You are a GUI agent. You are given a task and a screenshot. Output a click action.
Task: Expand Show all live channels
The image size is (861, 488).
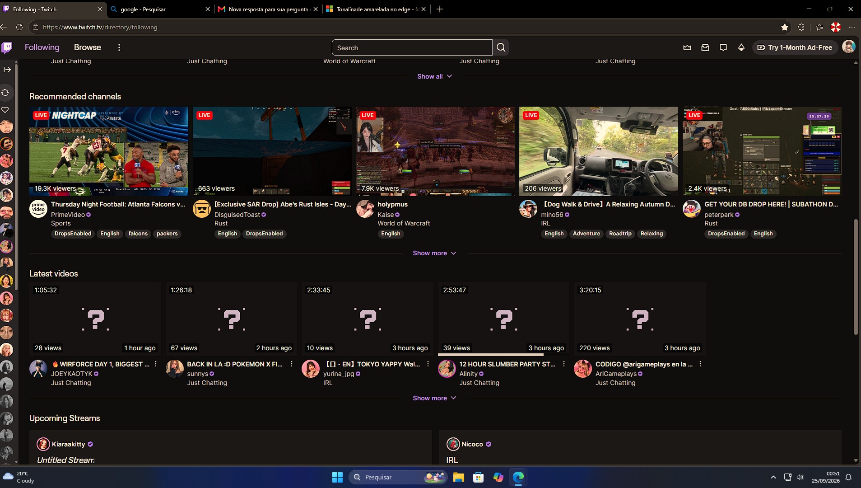point(434,76)
